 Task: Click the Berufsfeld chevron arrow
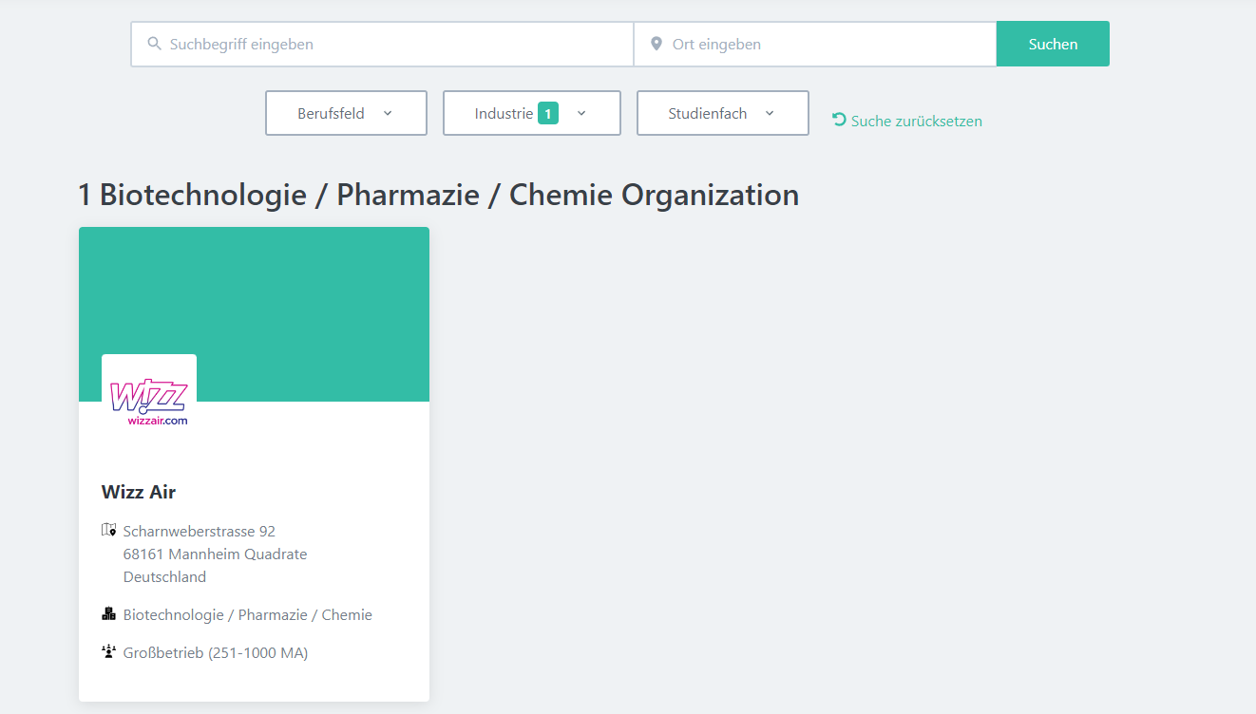coord(388,113)
